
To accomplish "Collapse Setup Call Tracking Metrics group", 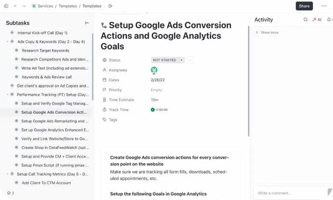I will pos(7,174).
